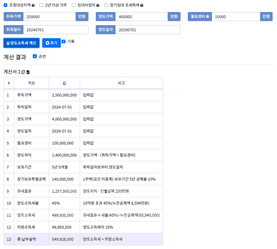Click the 계산 결과 heading
This screenshot has height=249, width=277.
tap(15, 57)
